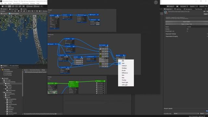Click the Open in New Tab button
This screenshot has height=117, width=208.
[x=187, y=24]
